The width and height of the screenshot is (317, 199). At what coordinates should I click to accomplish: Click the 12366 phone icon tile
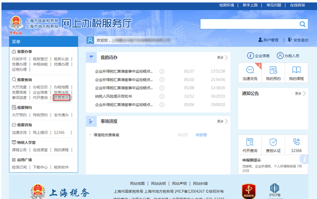(x=296, y=145)
